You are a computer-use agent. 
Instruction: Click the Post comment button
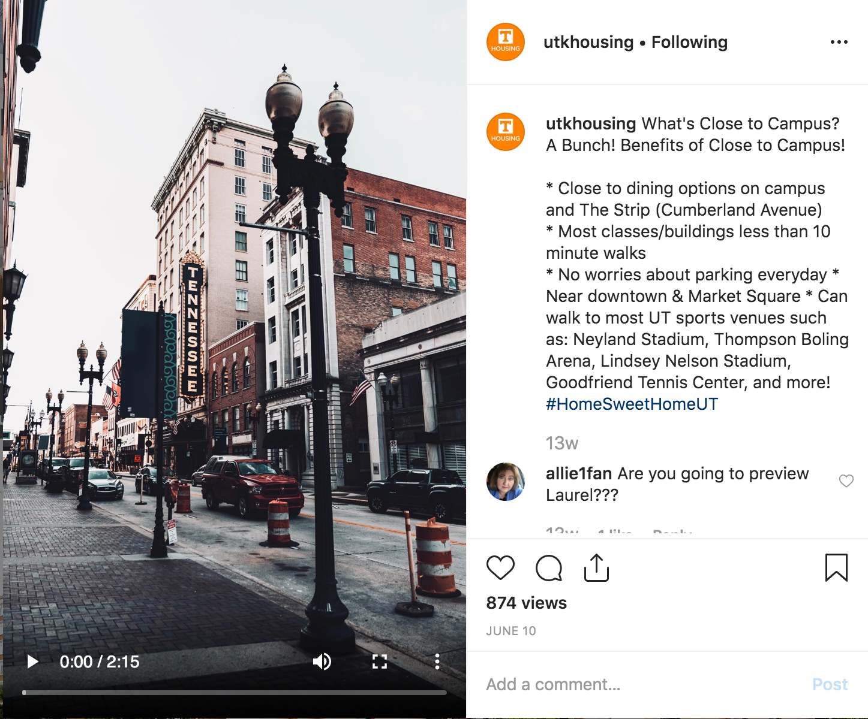tap(830, 684)
